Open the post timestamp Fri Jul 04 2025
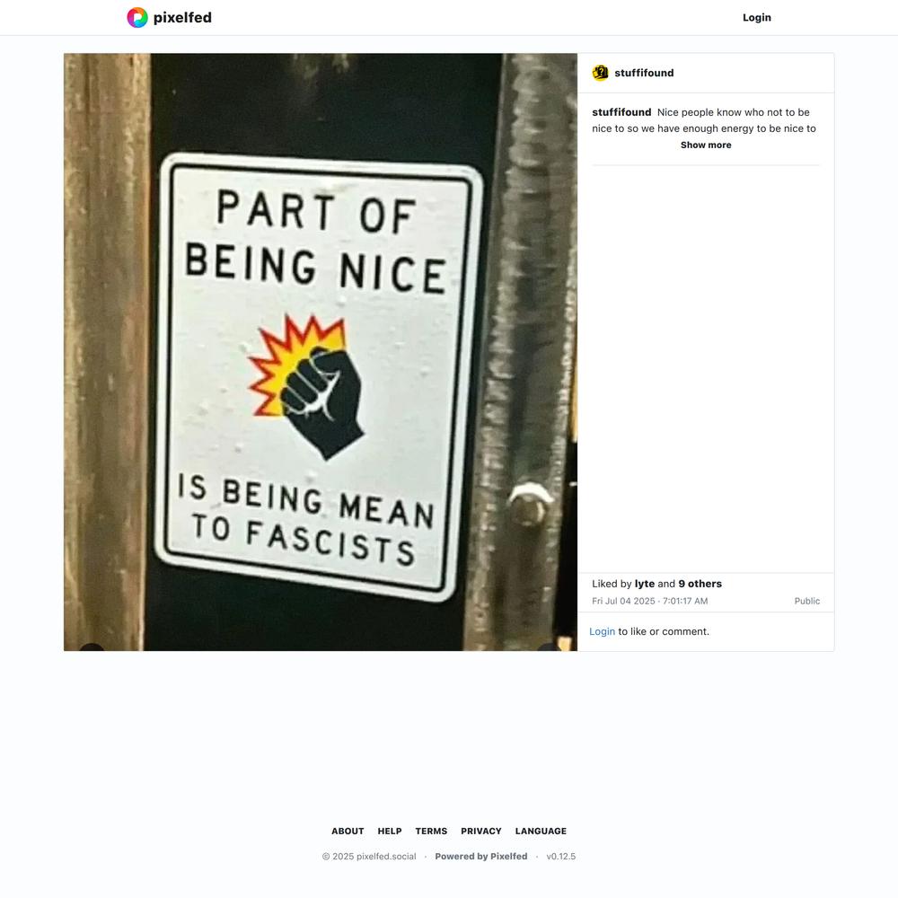 [649, 601]
